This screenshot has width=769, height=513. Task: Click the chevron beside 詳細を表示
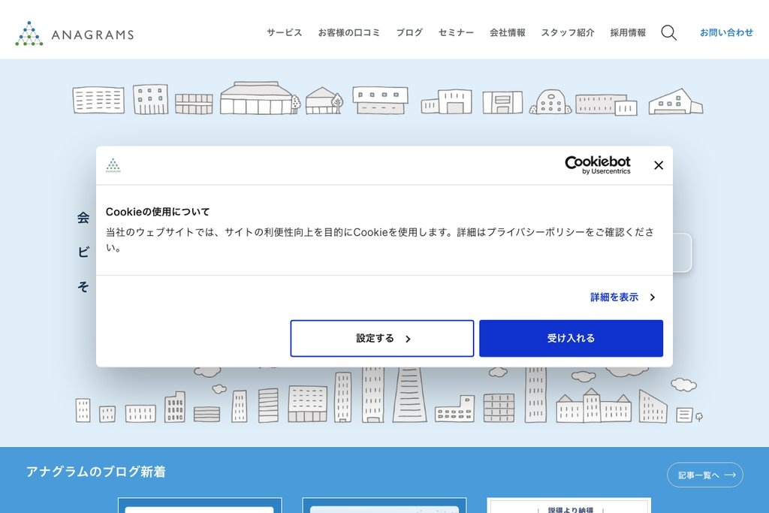point(652,297)
